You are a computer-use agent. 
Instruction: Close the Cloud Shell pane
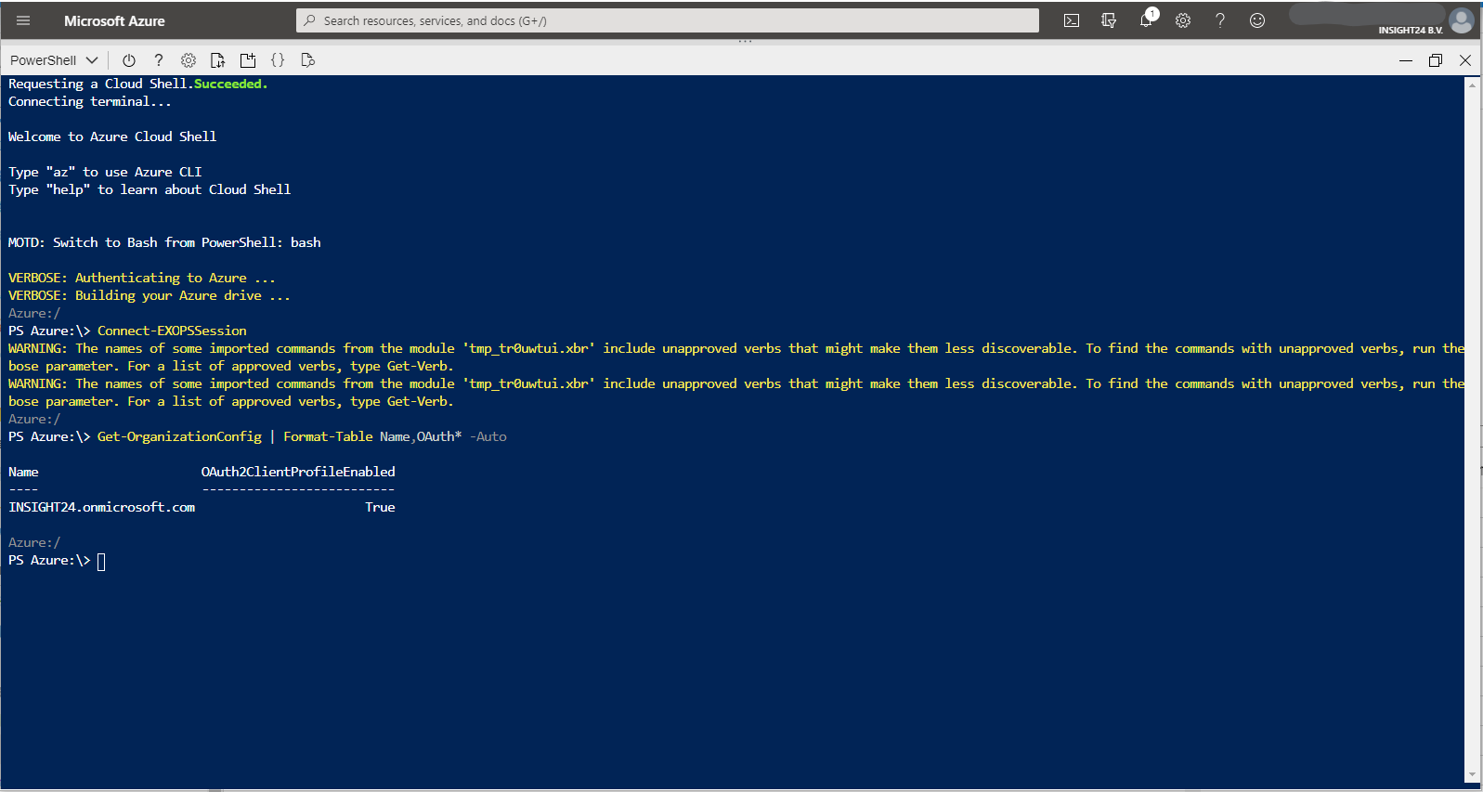click(1465, 60)
